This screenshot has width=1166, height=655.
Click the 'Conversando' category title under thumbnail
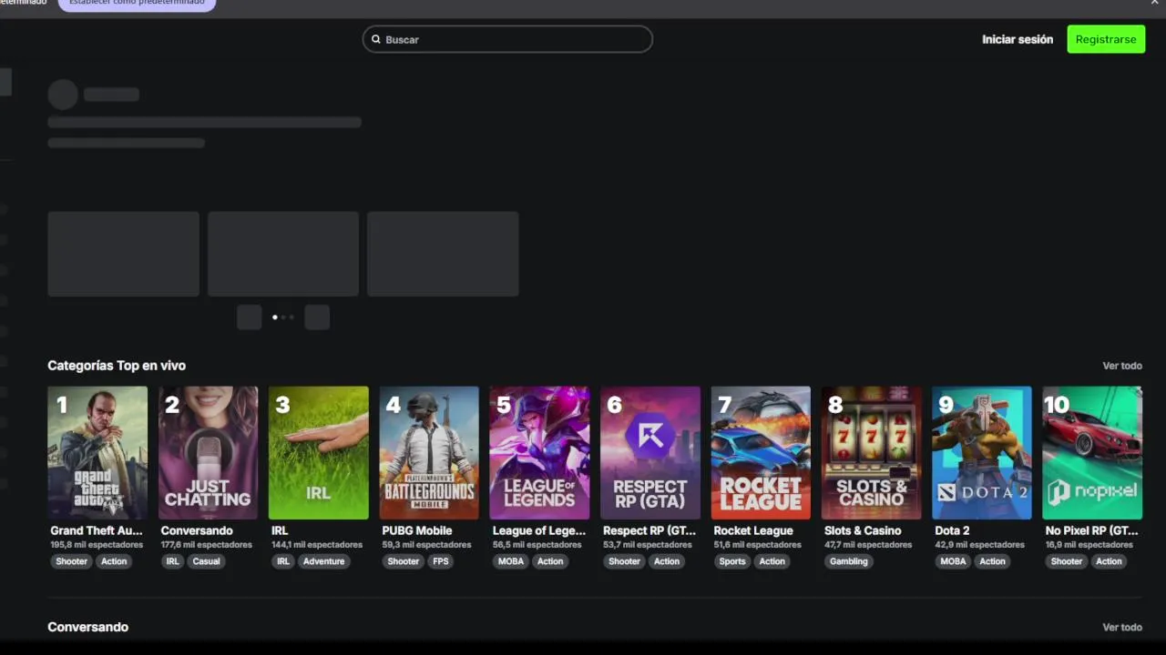[x=197, y=531]
